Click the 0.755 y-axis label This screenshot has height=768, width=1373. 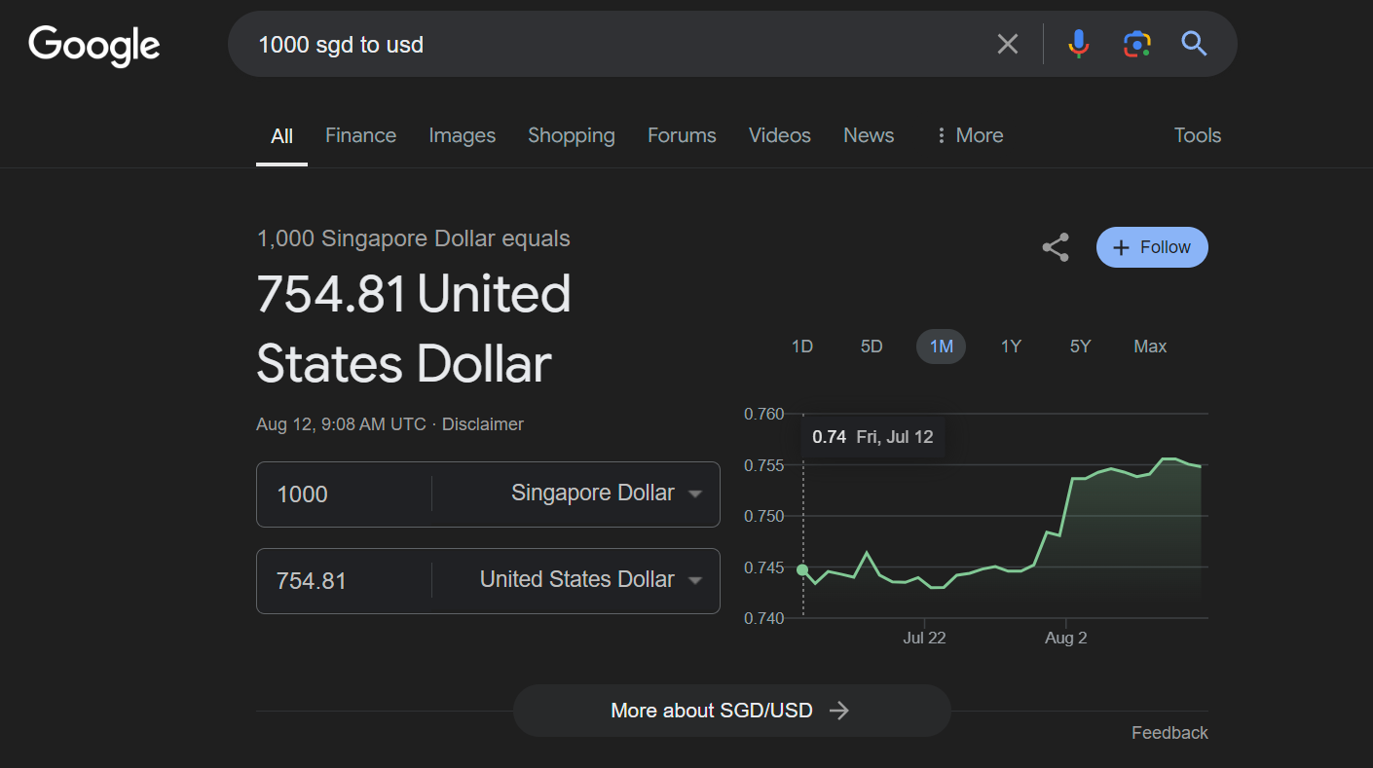[x=764, y=465]
